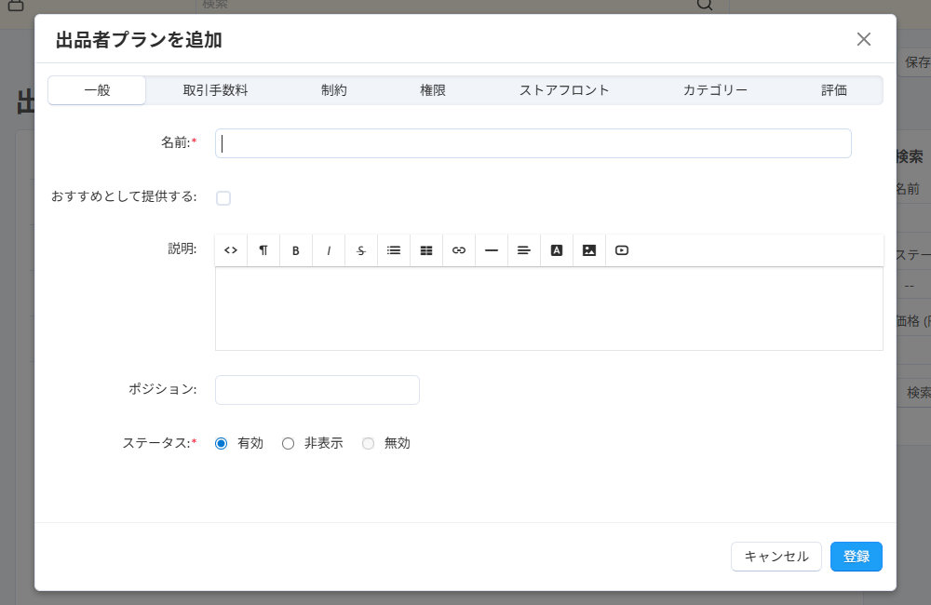The image size is (931, 605).
Task: Embed a video in the description
Action: (621, 249)
